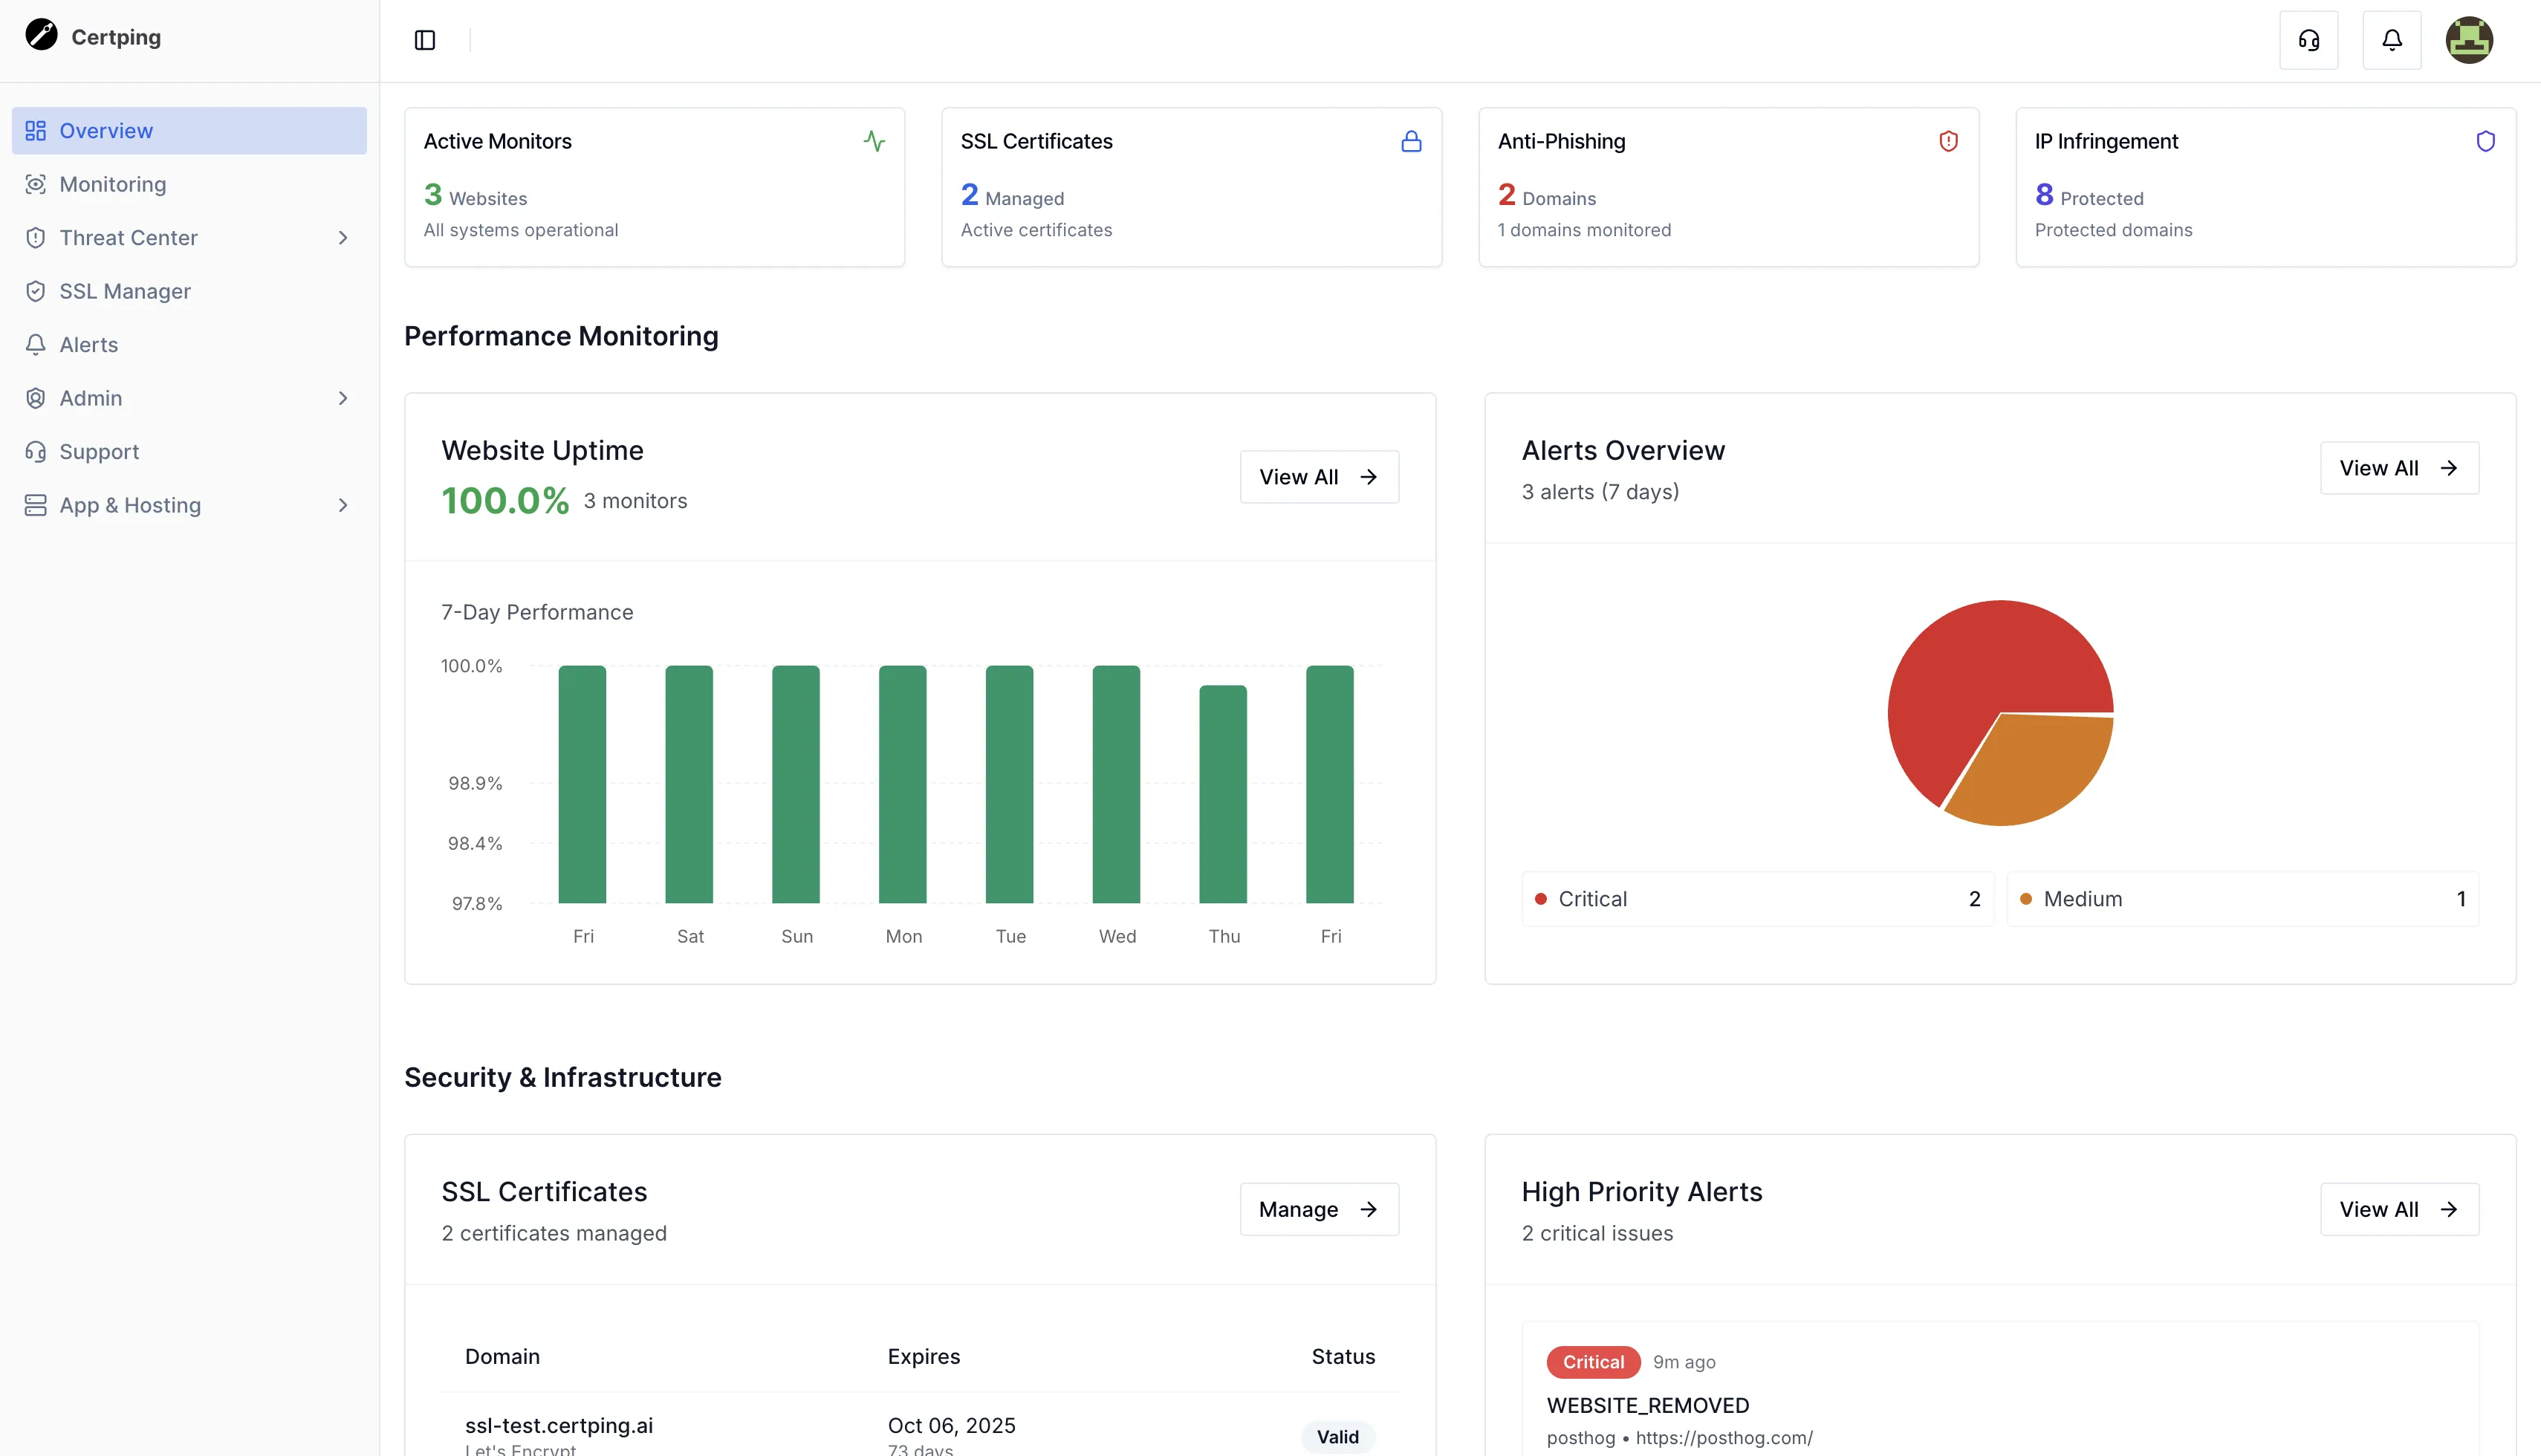
Task: Click Anti-Phishing shield alert icon
Action: pyautogui.click(x=1948, y=141)
